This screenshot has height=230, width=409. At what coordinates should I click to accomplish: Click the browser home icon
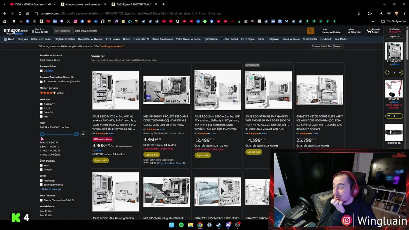pos(28,13)
